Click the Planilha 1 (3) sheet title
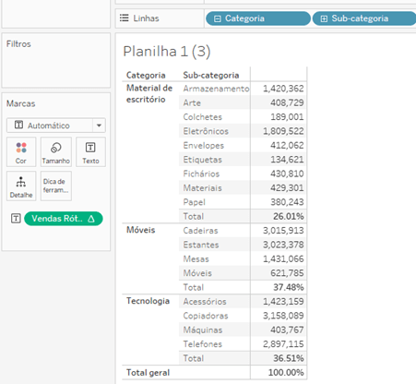Viewport: 416px width, 384px height. pyautogui.click(x=167, y=52)
